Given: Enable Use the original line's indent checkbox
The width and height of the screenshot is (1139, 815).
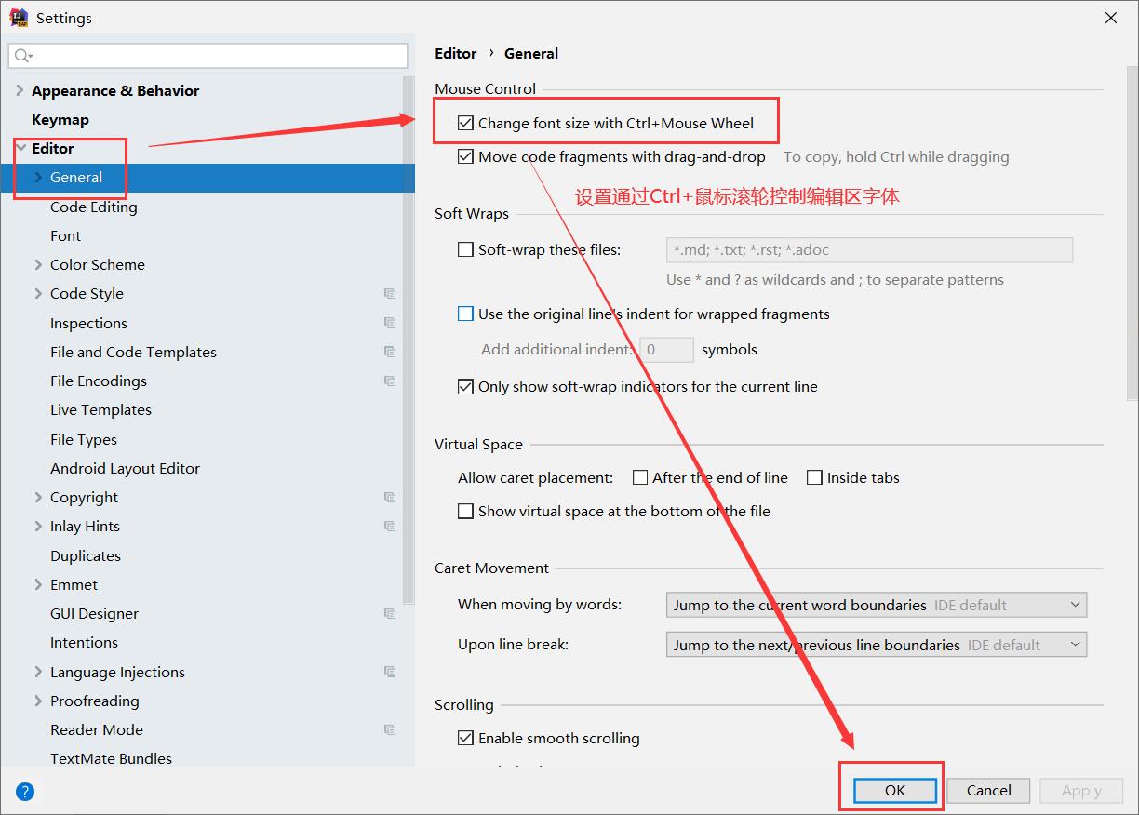Looking at the screenshot, I should click(465, 314).
